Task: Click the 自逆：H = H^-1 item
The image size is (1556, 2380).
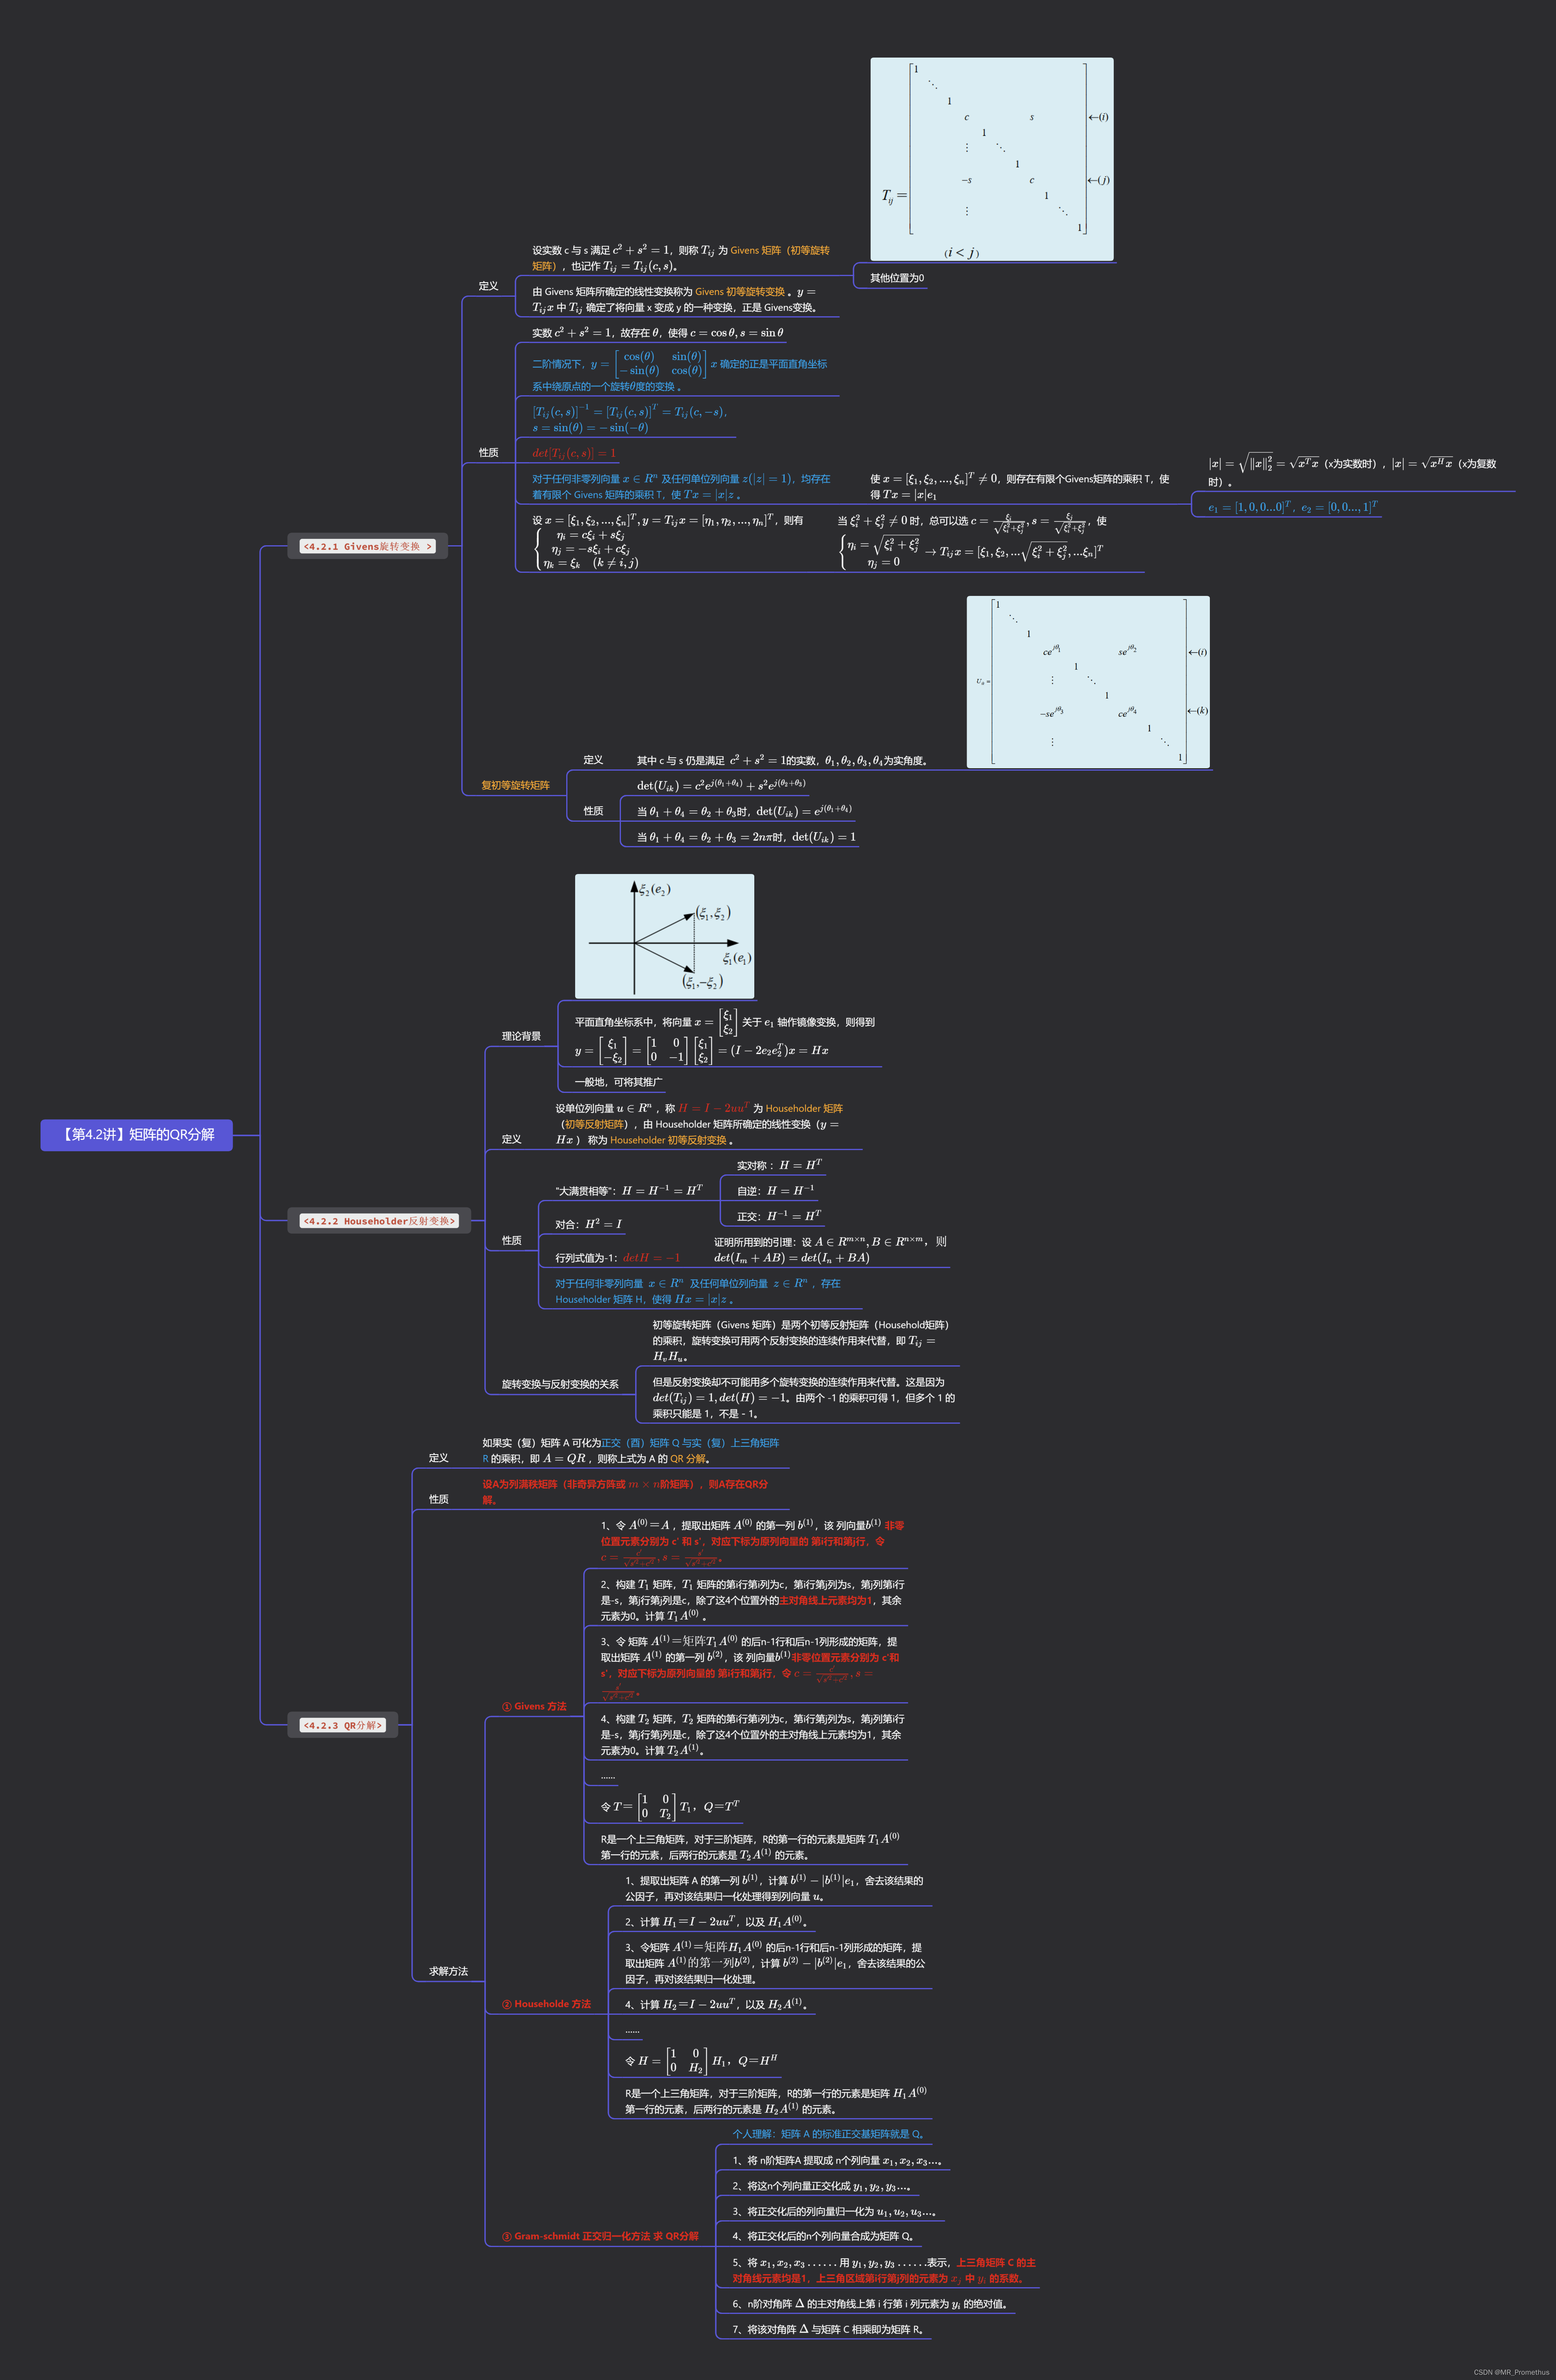Action: point(776,1190)
